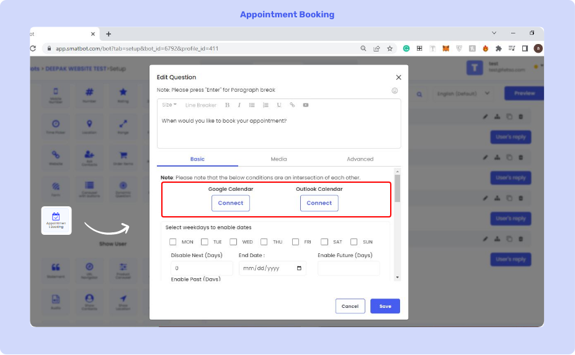Image resolution: width=575 pixels, height=355 pixels.
Task: Insert a numbered list
Action: pos(265,105)
